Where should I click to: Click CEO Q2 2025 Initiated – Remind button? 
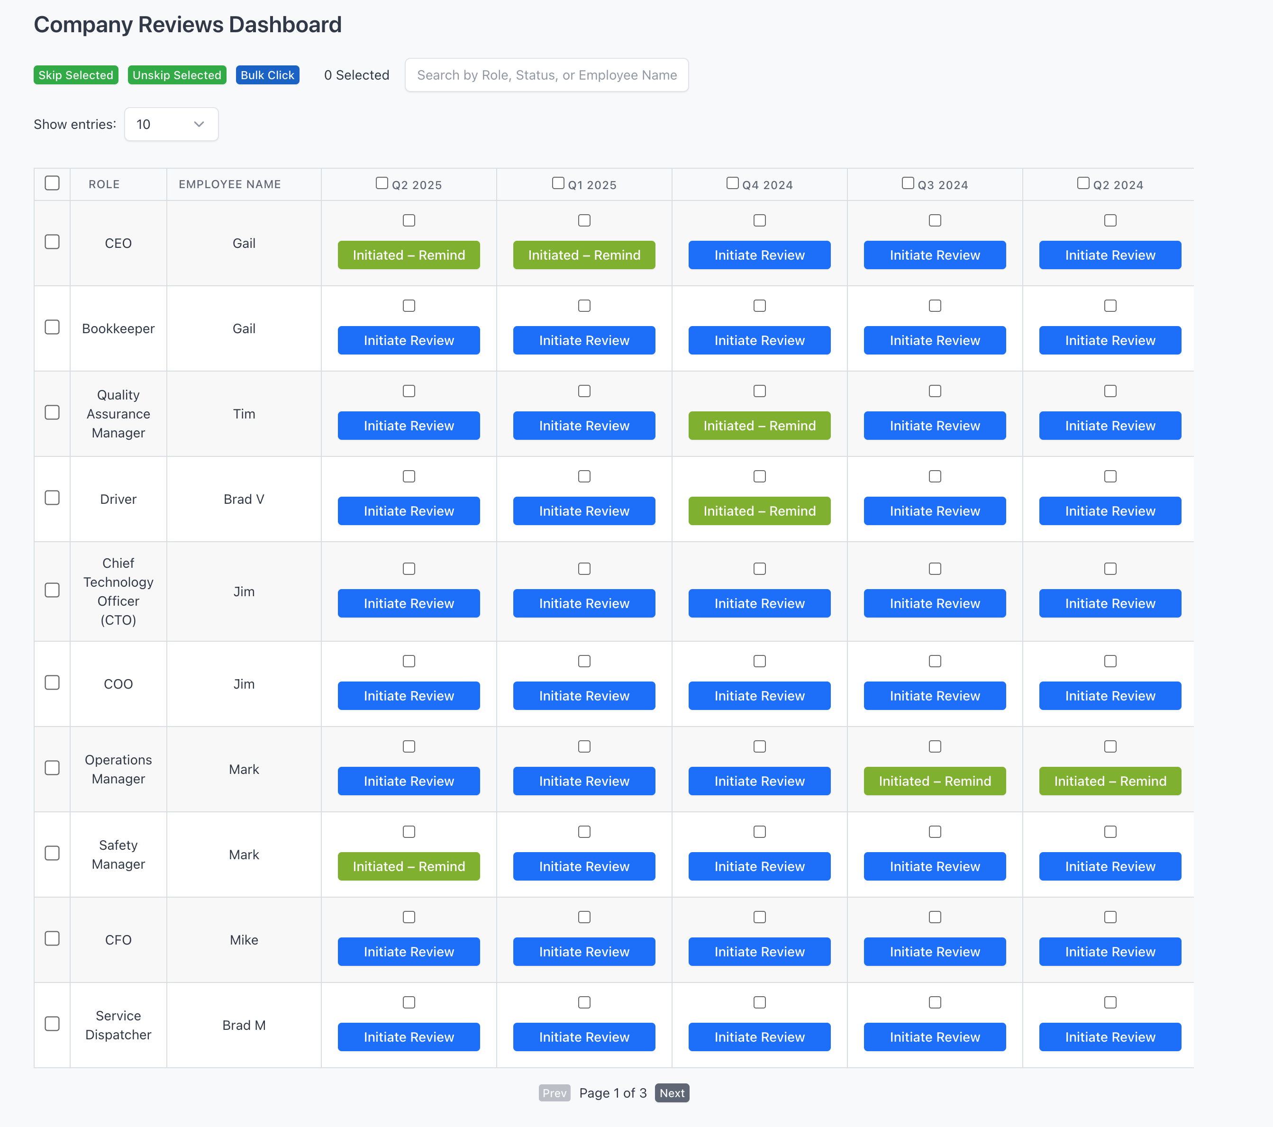coord(409,254)
